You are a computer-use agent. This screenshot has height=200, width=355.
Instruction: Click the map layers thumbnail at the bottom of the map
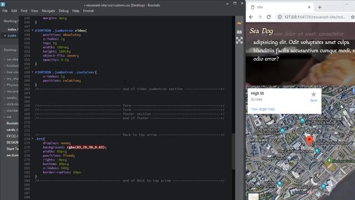253,196
